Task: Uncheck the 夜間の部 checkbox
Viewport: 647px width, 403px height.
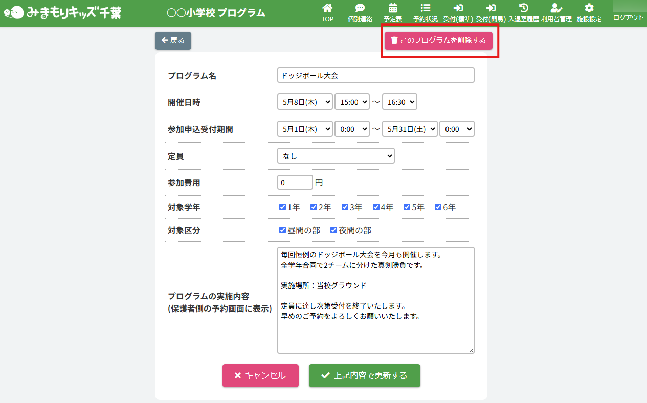Action: (333, 230)
